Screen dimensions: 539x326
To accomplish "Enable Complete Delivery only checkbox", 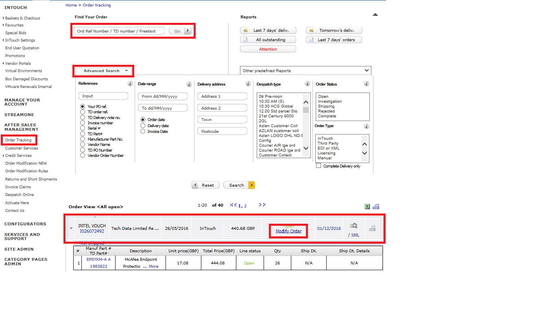I will pyautogui.click(x=319, y=166).
